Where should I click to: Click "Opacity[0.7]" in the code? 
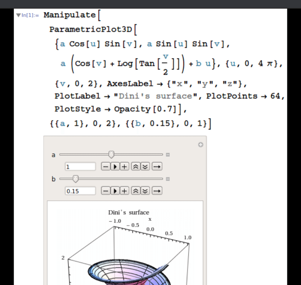pyautogui.click(x=145, y=109)
